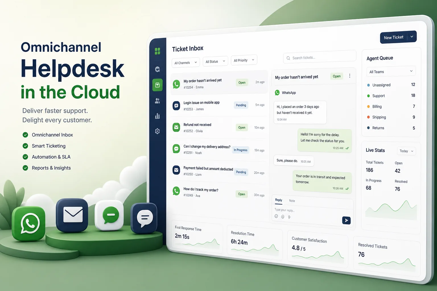437x291 pixels.
Task: Switch to the Reply tab
Action: click(x=279, y=200)
